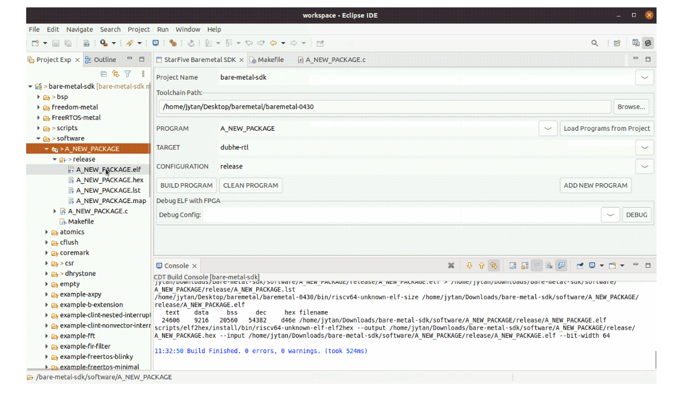Click the binary build icon in the toolbar
Viewport: 685px width, 397px height.
[x=86, y=43]
